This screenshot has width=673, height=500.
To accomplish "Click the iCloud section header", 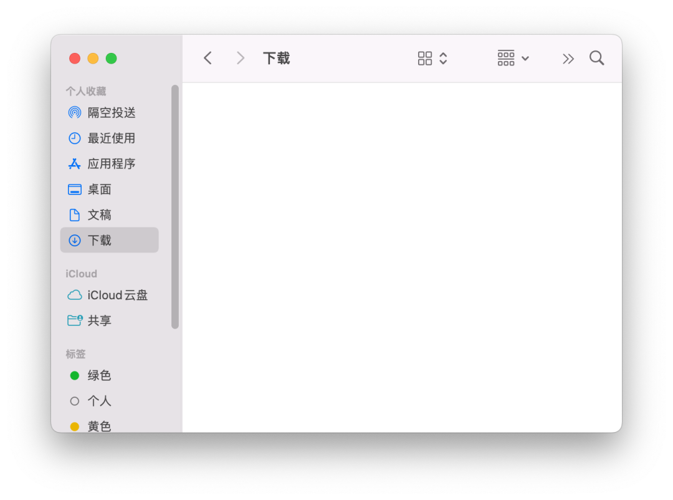I will coord(81,274).
